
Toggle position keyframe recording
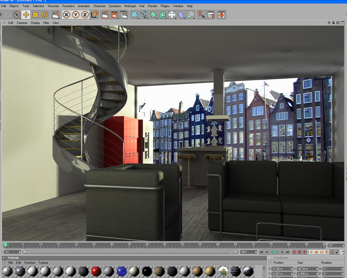311,252
